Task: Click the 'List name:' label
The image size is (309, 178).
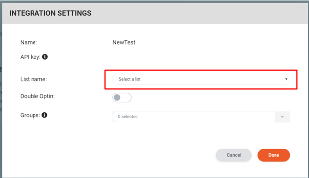Action: [x=34, y=79]
